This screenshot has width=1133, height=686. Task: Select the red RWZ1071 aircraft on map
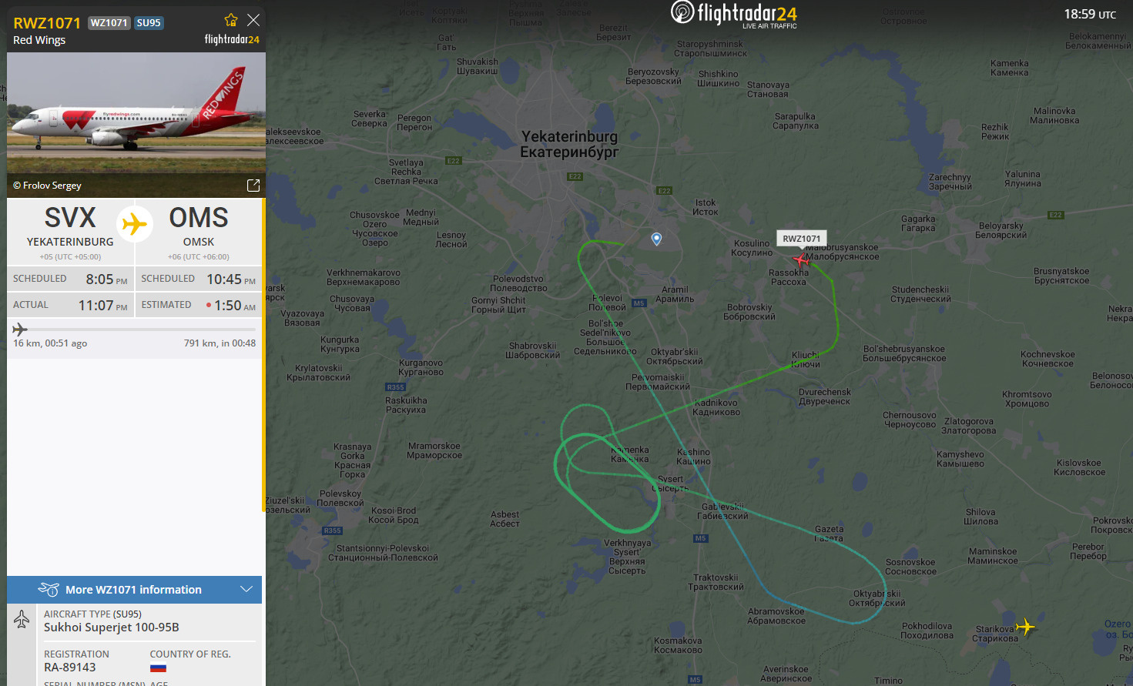tap(801, 259)
